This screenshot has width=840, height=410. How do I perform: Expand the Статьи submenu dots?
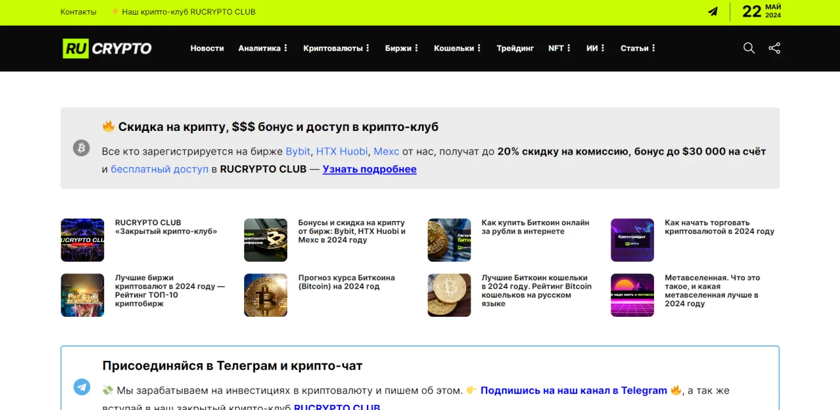654,49
